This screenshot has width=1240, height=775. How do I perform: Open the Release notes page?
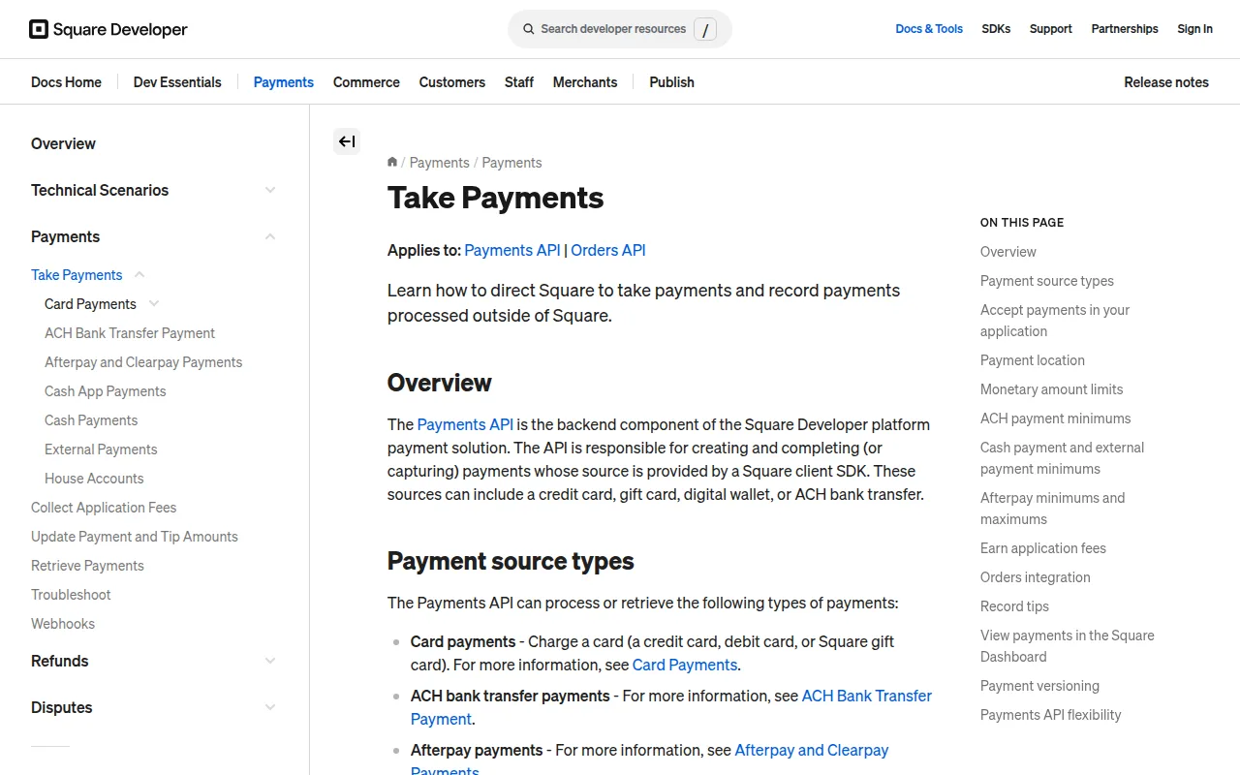[x=1166, y=82]
